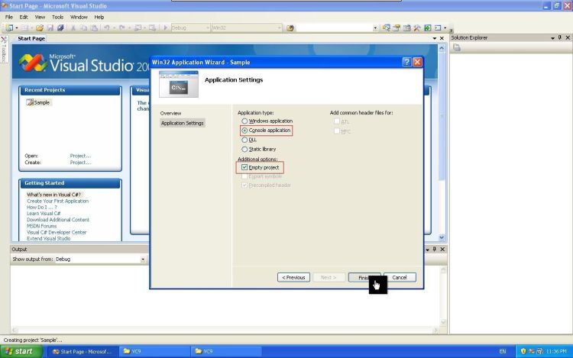Screen dimensions: 573x358
Task: Select the Start Page document tab
Action: 31,38
